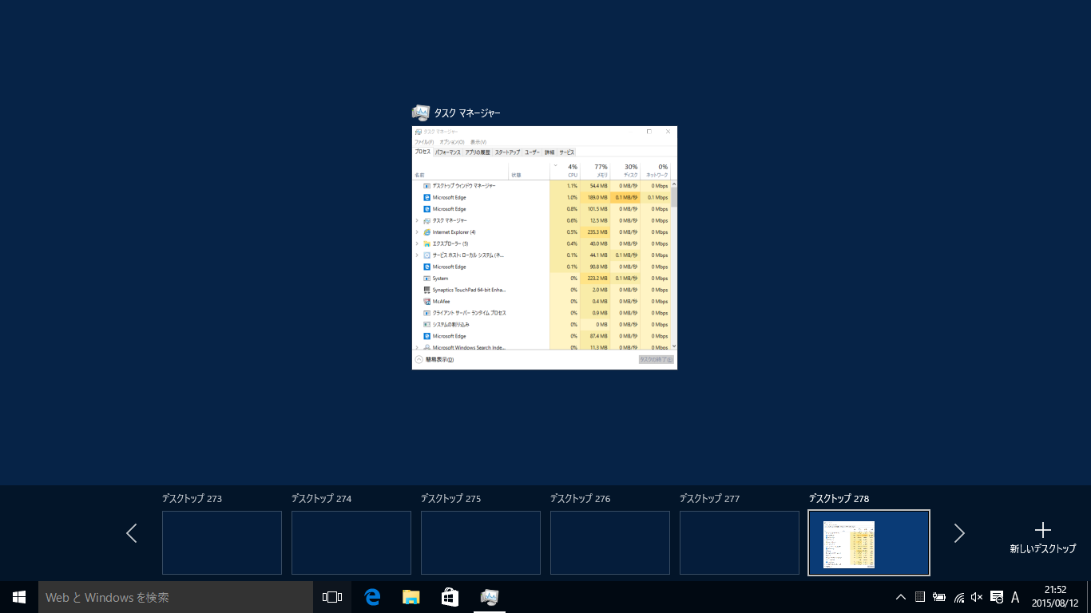Image resolution: width=1091 pixels, height=613 pixels.
Task: Open the Store app from taskbar
Action: (450, 597)
